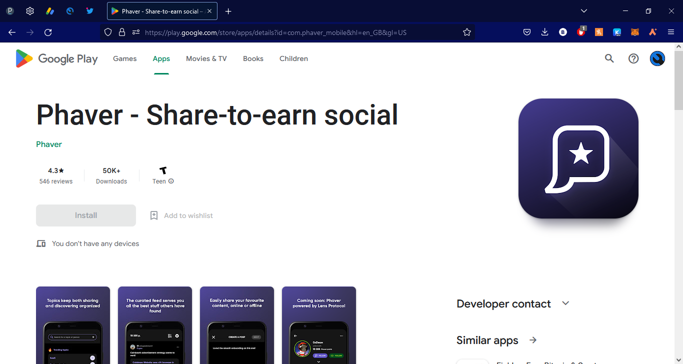The image size is (683, 364).
Task: Click Add to wishlist
Action: tap(181, 215)
